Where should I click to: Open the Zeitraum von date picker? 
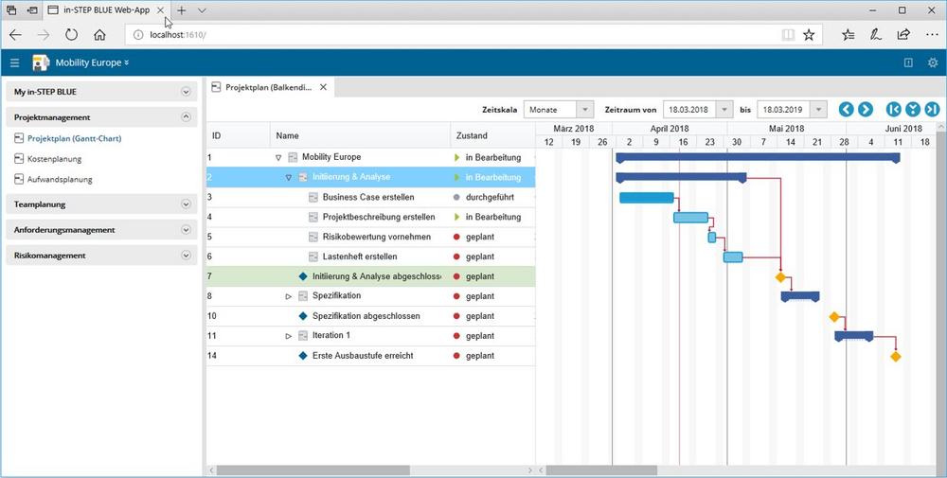[x=725, y=110]
